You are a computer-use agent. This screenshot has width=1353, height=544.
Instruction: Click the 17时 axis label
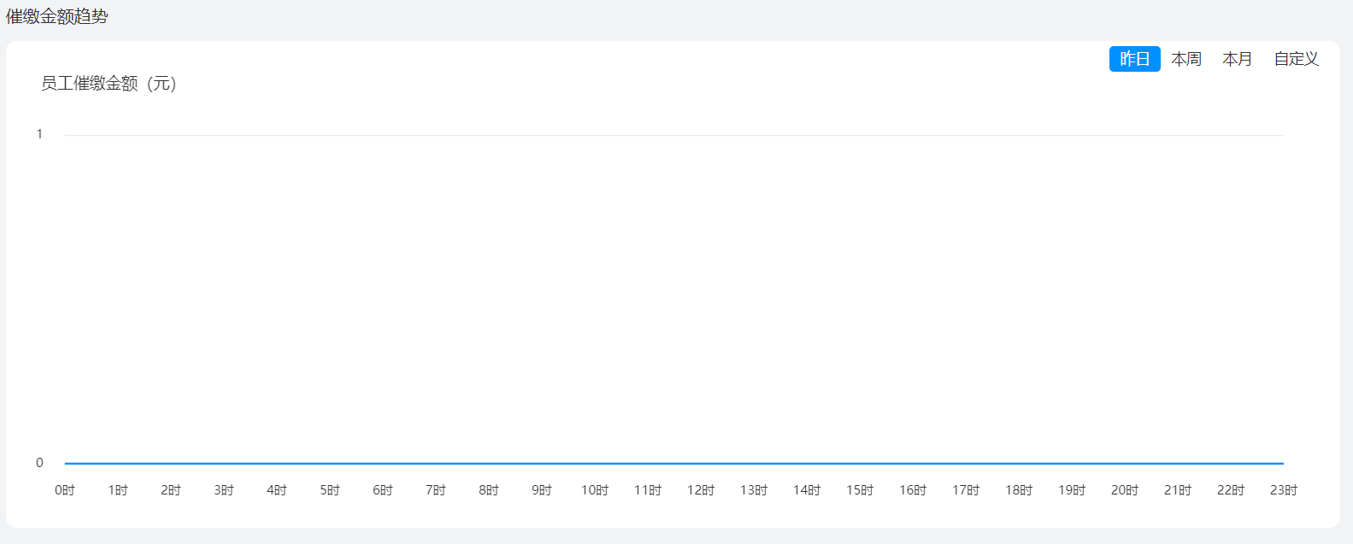pos(966,490)
